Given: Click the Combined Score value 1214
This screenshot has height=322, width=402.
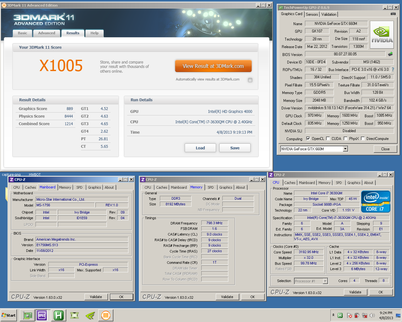Looking at the screenshot, I should 69,124.
